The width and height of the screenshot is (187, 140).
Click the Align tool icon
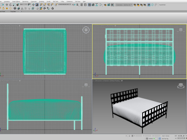click(x=78, y=5)
